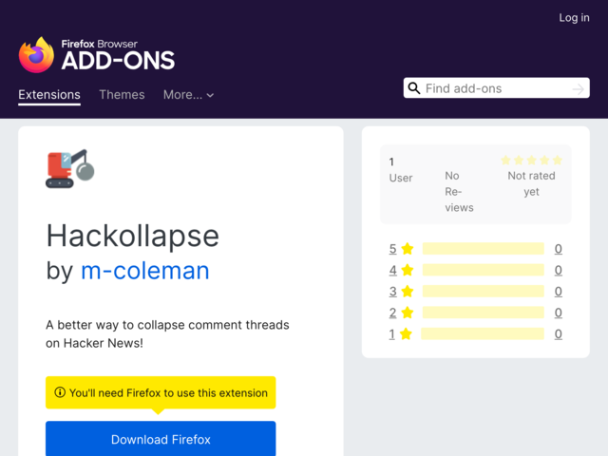Click the Hackollapse wrecking ball icon
Viewport: 608px width, 456px height.
(x=70, y=169)
